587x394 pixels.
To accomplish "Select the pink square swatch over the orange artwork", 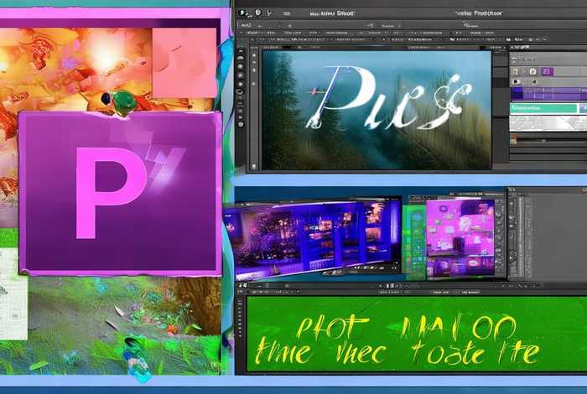I will coord(184,63).
